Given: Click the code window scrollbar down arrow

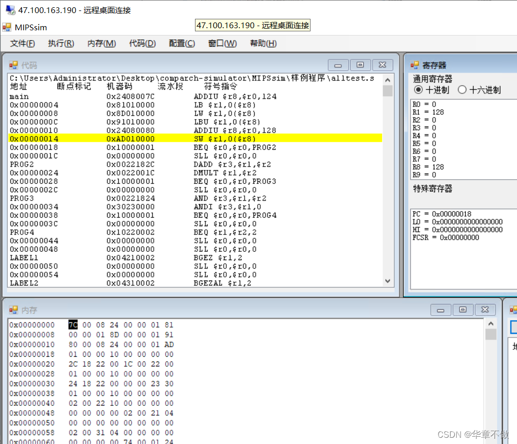Looking at the screenshot, I should [387, 281].
